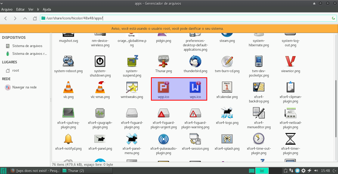Image resolution: width=338 pixels, height=174 pixels.
Task: Select the xfce4-panel-menu.png file icon
Action: tap(132, 139)
